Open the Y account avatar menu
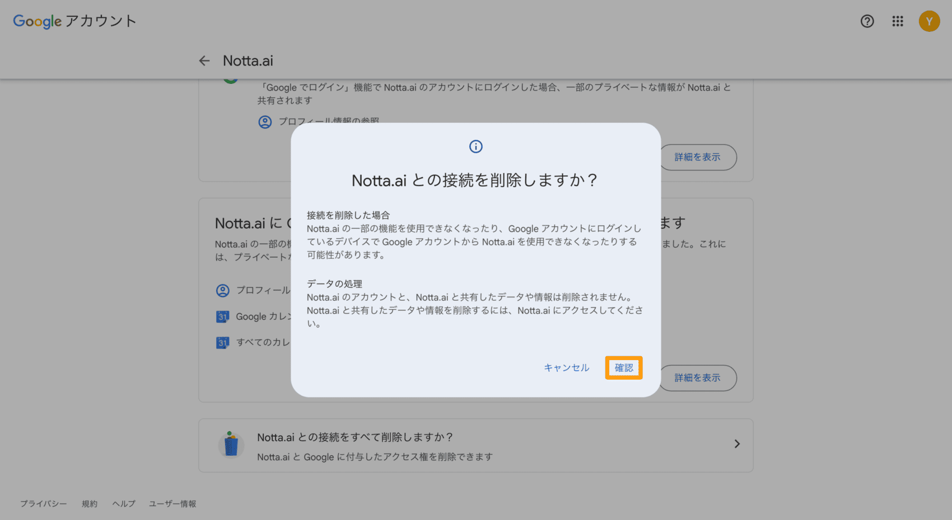952x520 pixels. coord(930,21)
